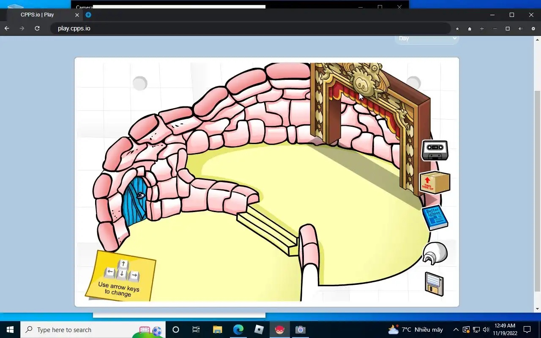Click the fullscreen square icon in toolbar
Image resolution: width=541 pixels, height=338 pixels.
point(508,29)
